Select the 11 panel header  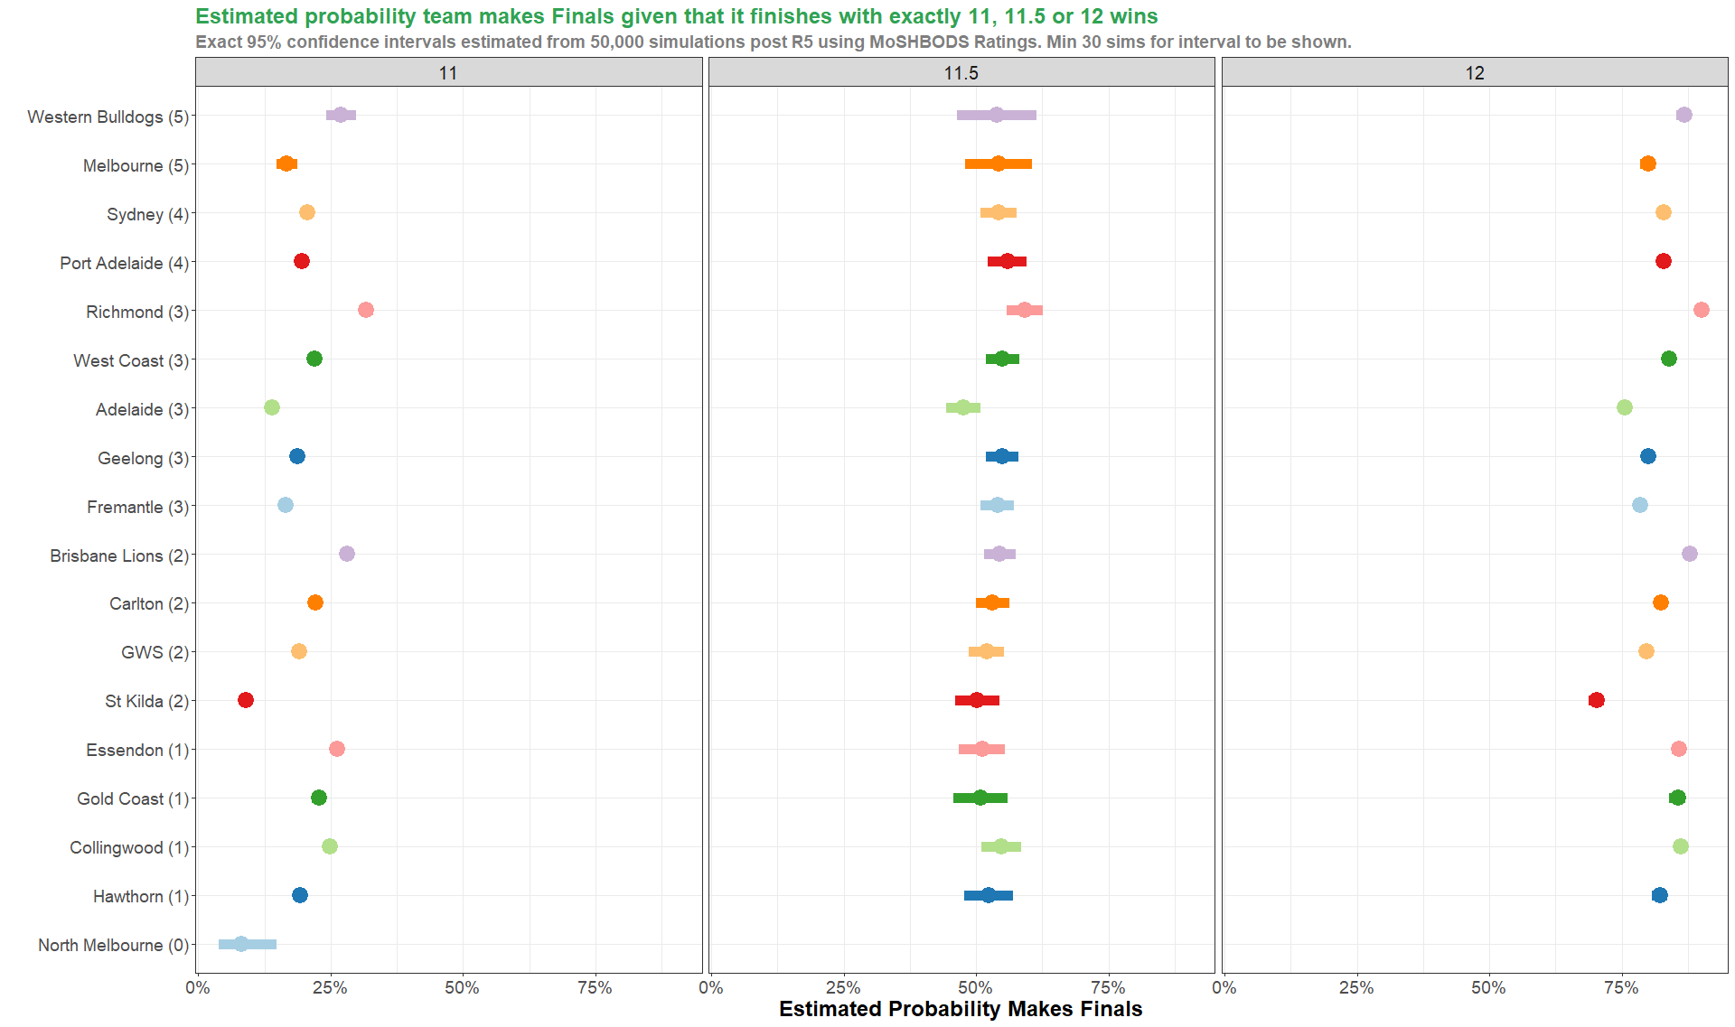tap(448, 73)
